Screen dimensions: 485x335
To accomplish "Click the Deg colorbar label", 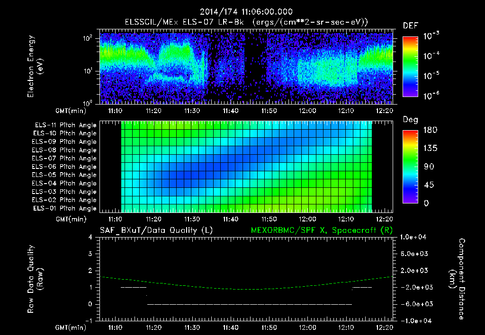I will tap(410, 120).
